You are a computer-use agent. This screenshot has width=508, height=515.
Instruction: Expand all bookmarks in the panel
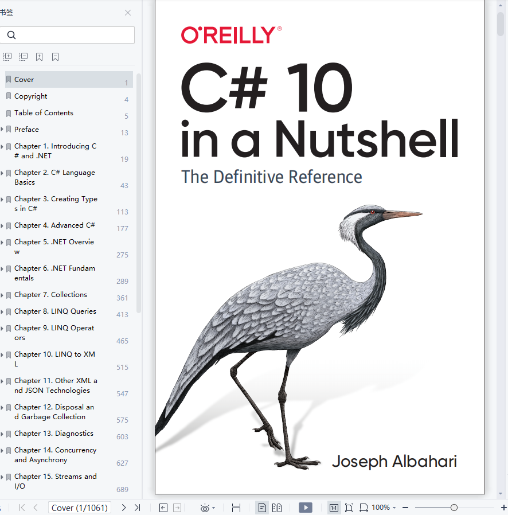click(x=7, y=57)
